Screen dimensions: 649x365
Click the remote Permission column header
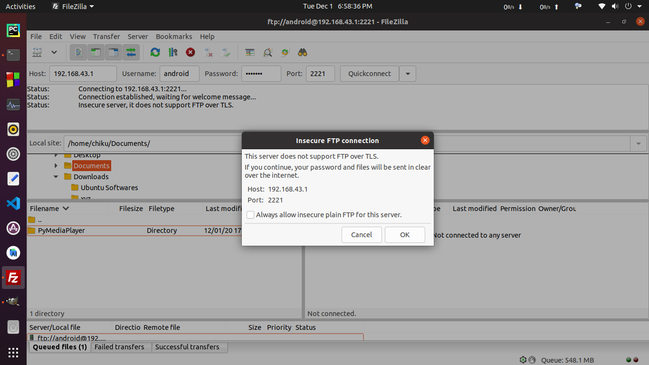coord(517,209)
